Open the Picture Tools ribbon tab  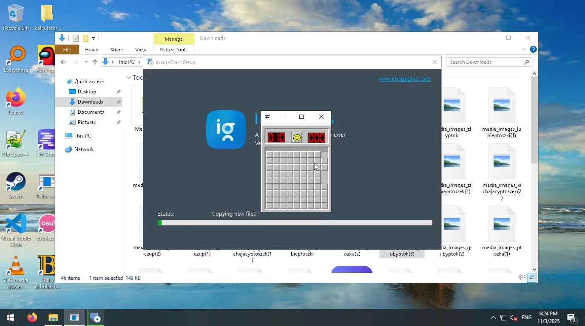point(173,50)
